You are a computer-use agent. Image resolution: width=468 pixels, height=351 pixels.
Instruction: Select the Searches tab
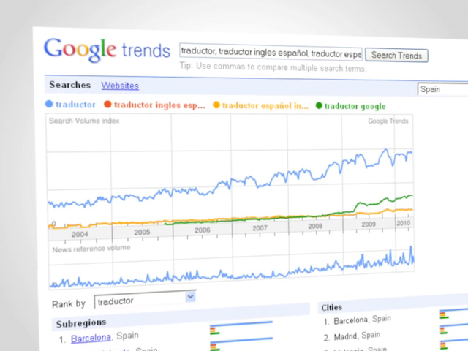tap(70, 85)
